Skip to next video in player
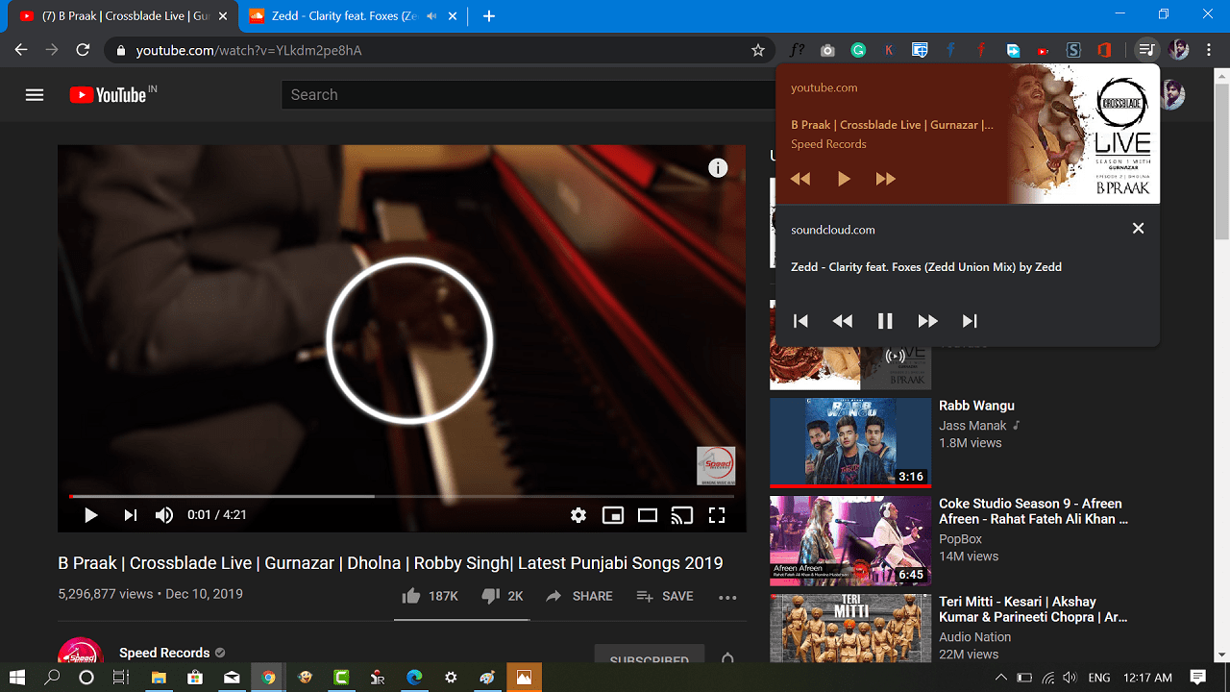 130,515
